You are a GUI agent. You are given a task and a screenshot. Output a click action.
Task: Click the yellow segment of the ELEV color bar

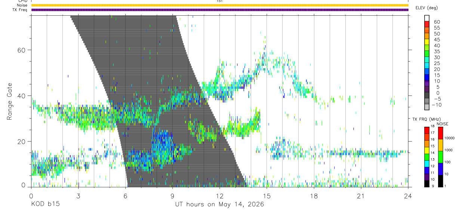point(427,43)
